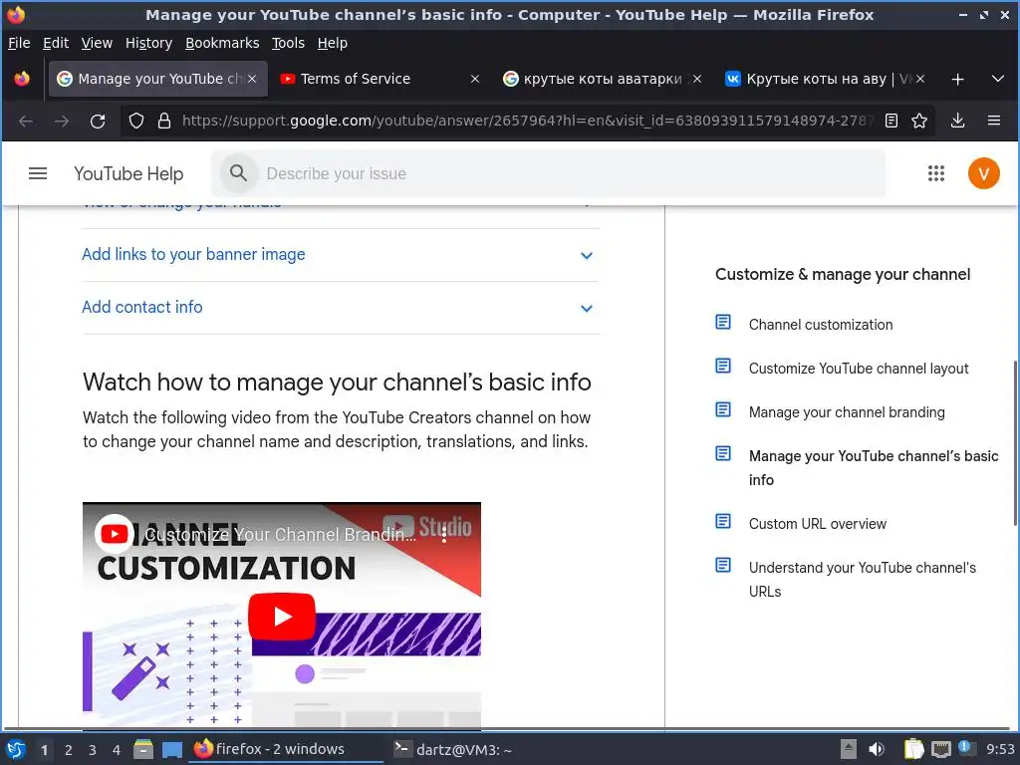
Task: Close the крутые коты аватарки tab
Action: click(x=697, y=79)
